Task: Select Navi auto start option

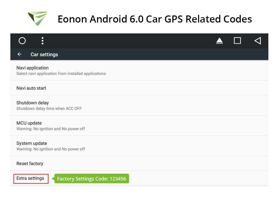Action: coord(139,88)
